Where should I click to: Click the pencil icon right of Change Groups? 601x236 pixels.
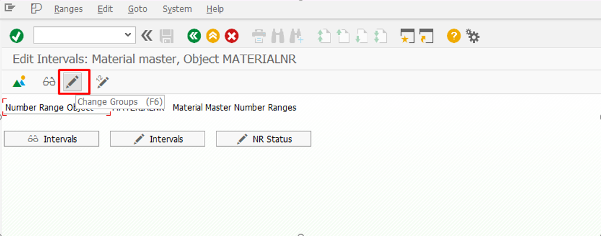click(x=102, y=82)
